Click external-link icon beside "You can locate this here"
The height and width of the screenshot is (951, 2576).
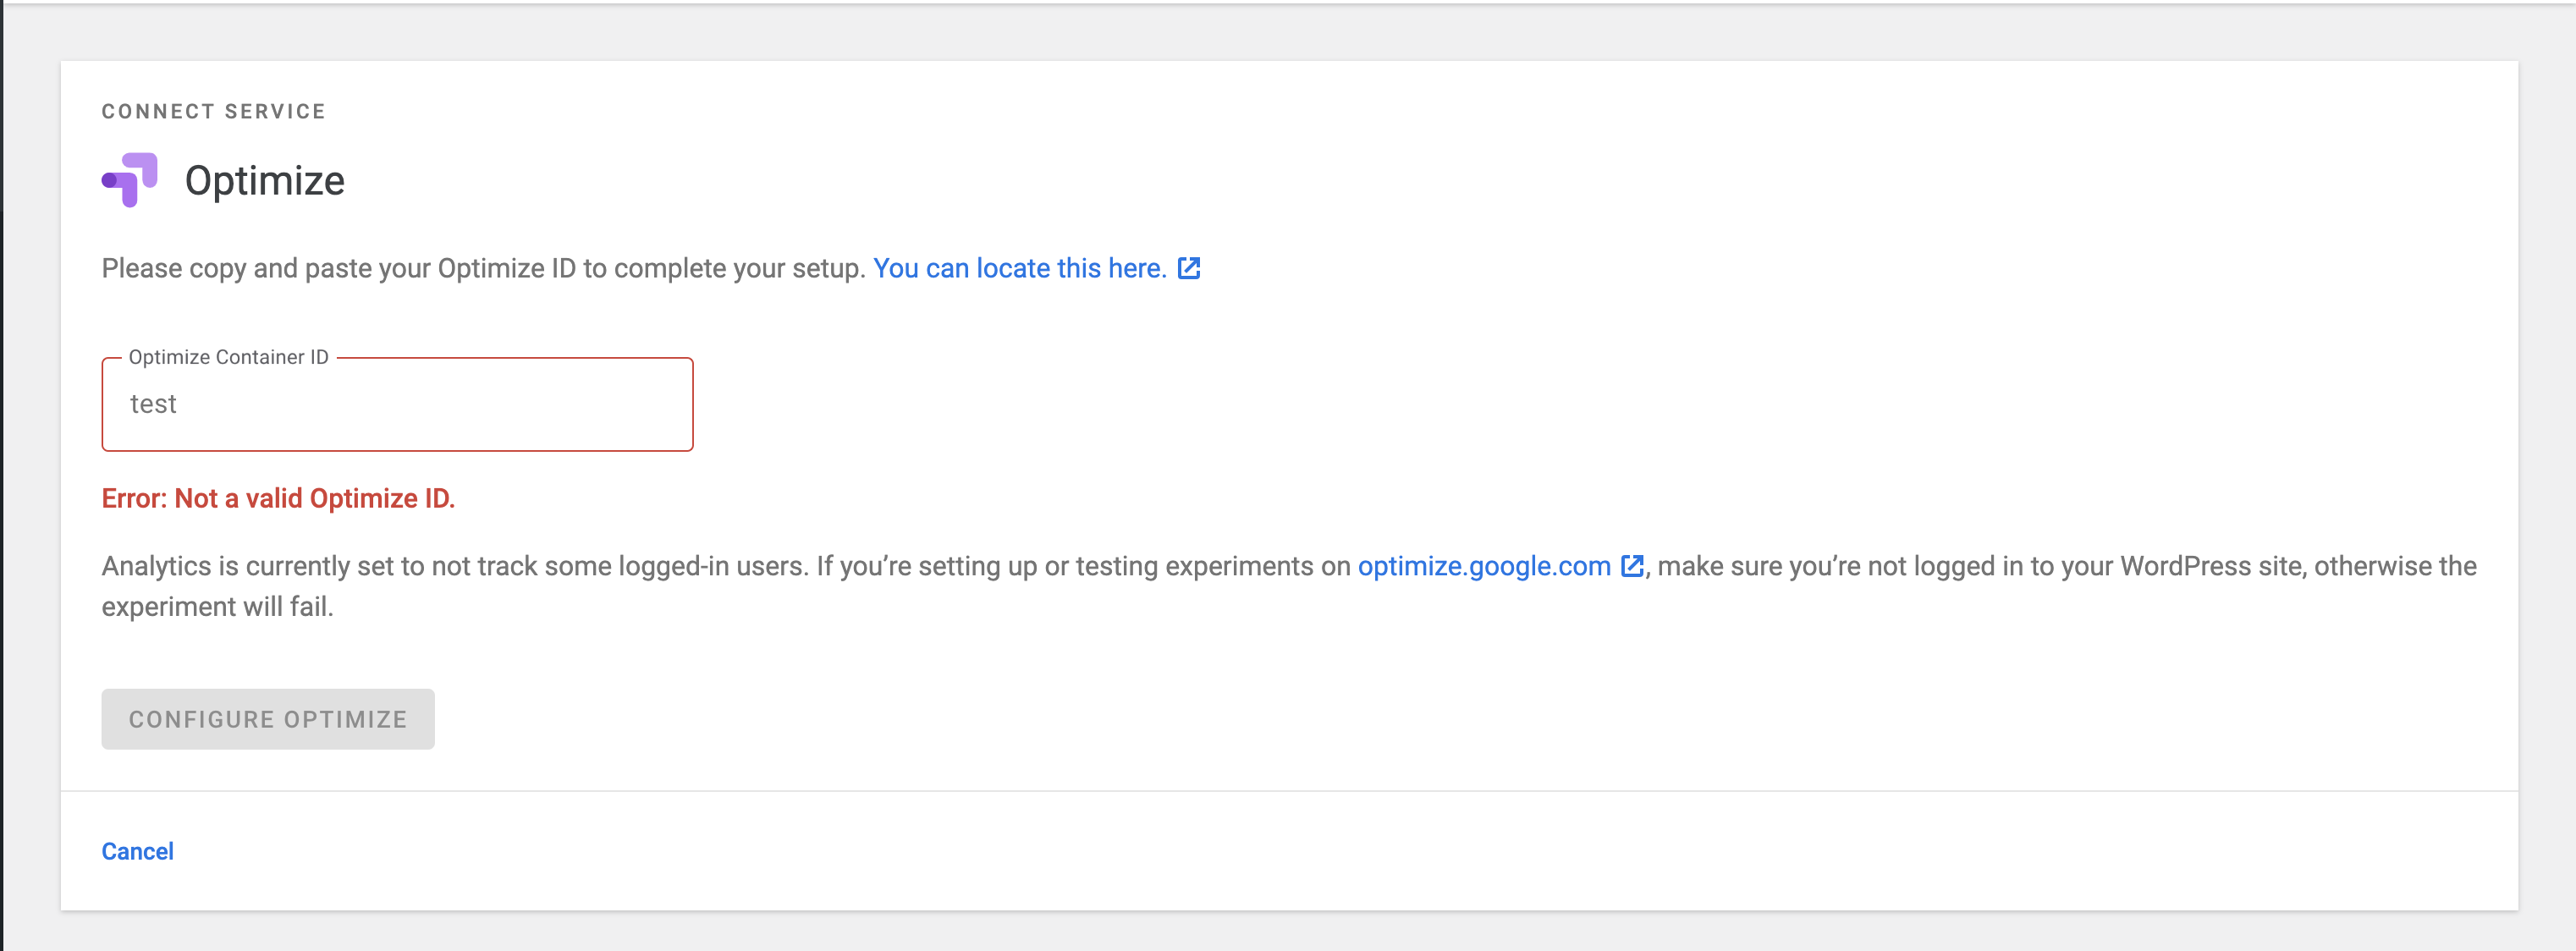pos(1189,268)
